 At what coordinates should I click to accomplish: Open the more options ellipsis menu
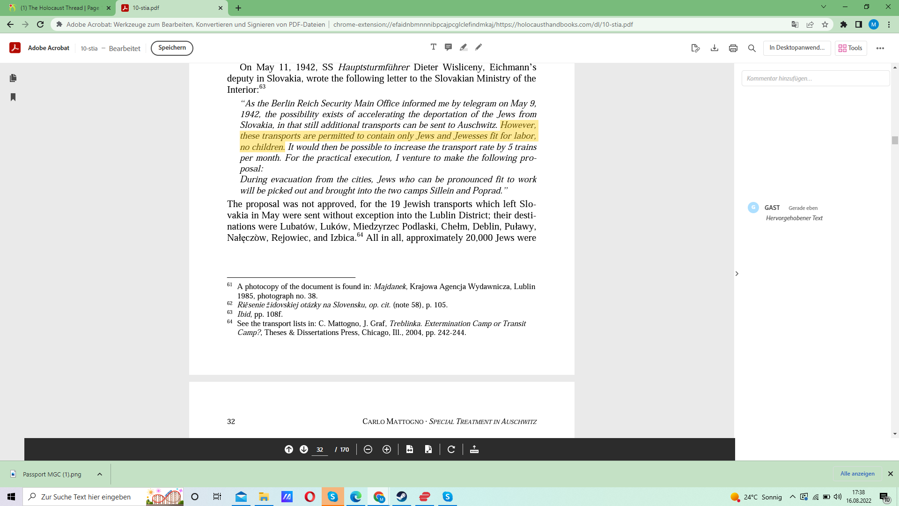[x=880, y=48]
